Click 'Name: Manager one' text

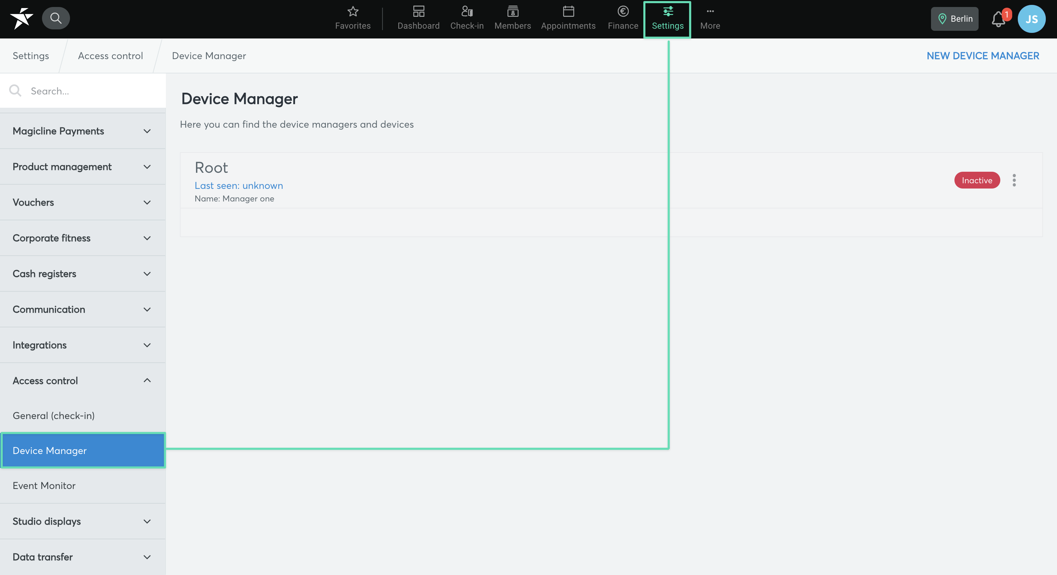coord(234,199)
